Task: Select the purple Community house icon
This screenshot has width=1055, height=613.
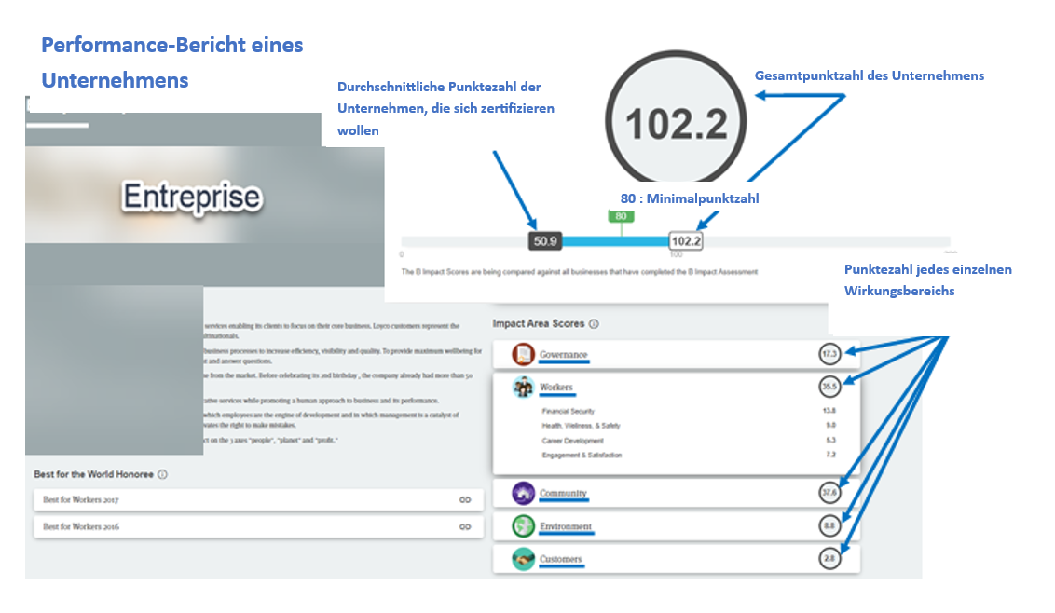Action: coord(523,493)
